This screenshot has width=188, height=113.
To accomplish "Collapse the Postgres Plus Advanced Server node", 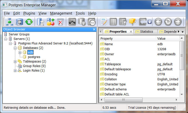I will 11,43.
